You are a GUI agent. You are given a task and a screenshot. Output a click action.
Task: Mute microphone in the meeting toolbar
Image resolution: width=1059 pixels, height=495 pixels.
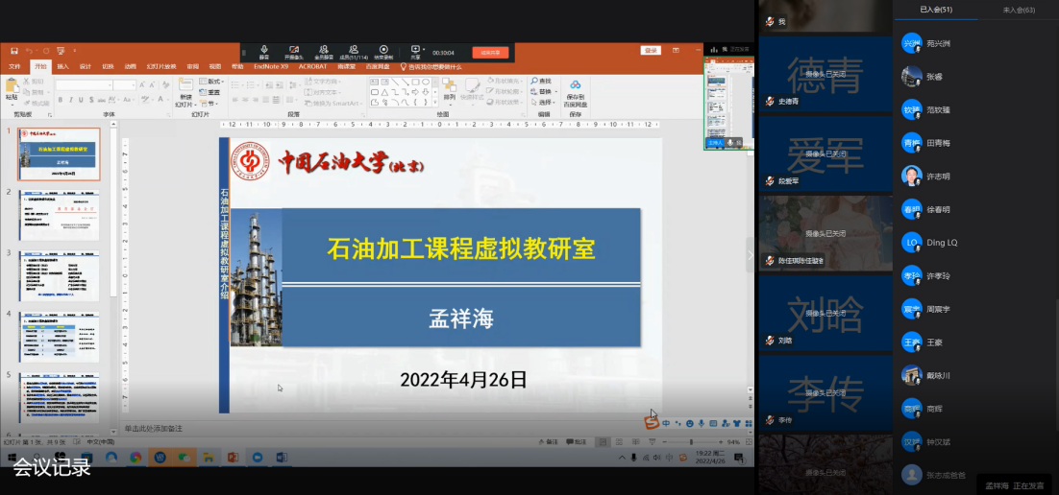(264, 50)
